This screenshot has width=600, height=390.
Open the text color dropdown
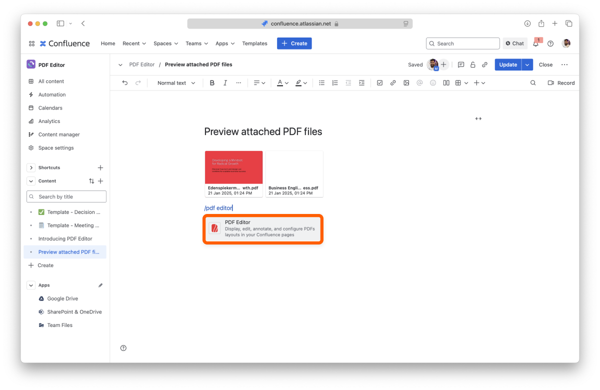click(283, 83)
